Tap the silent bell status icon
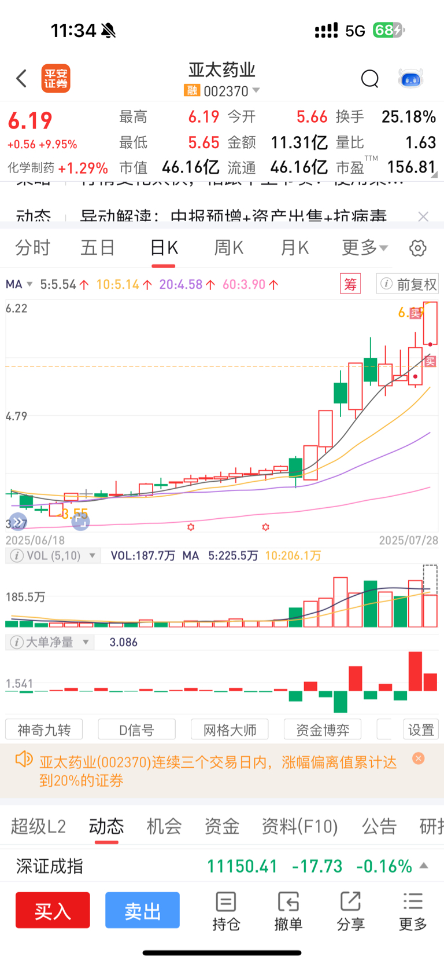The height and width of the screenshot is (964, 444). 108,31
